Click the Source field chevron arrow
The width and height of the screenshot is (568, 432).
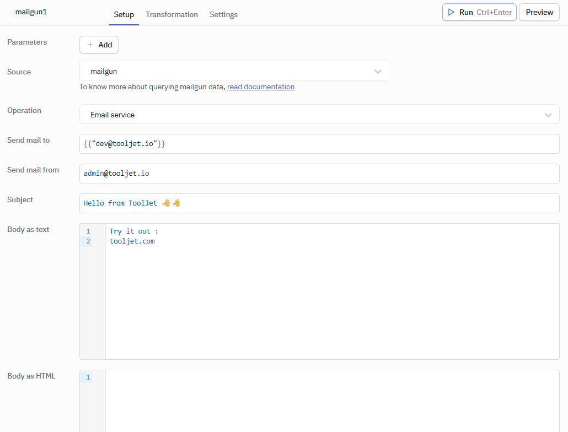[378, 71]
